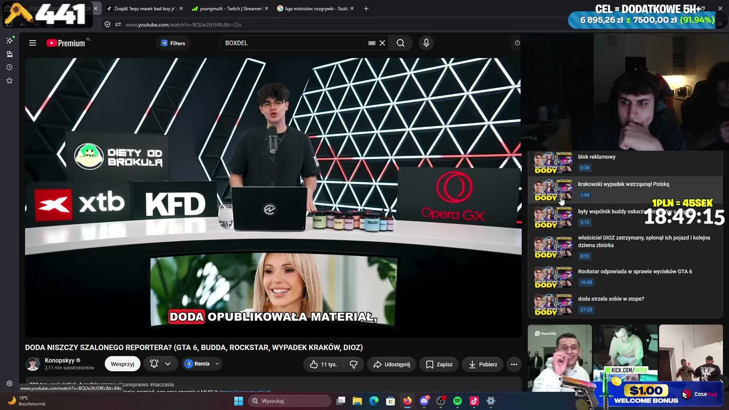The height and width of the screenshot is (410, 729).
Task: Open the on-screen keyboard icon in search
Action: tap(372, 43)
